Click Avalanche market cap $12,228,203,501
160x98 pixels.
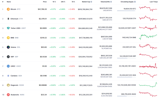click(x=86, y=95)
